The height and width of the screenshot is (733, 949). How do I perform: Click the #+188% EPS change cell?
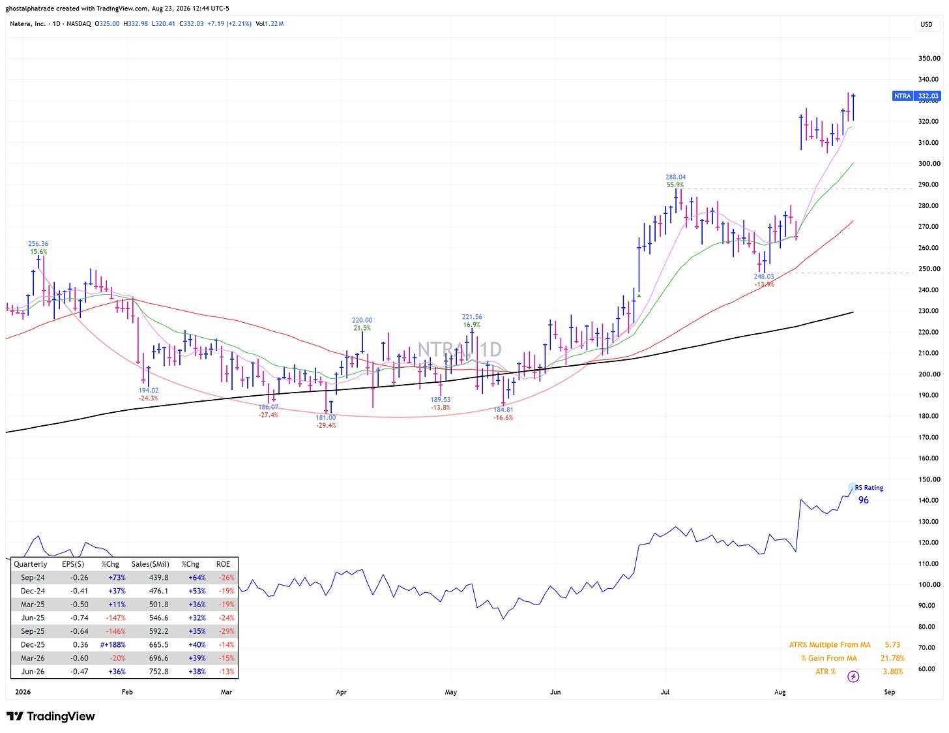pos(113,645)
